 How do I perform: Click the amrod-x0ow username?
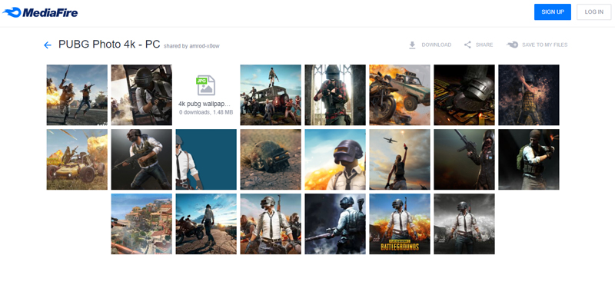click(x=204, y=46)
